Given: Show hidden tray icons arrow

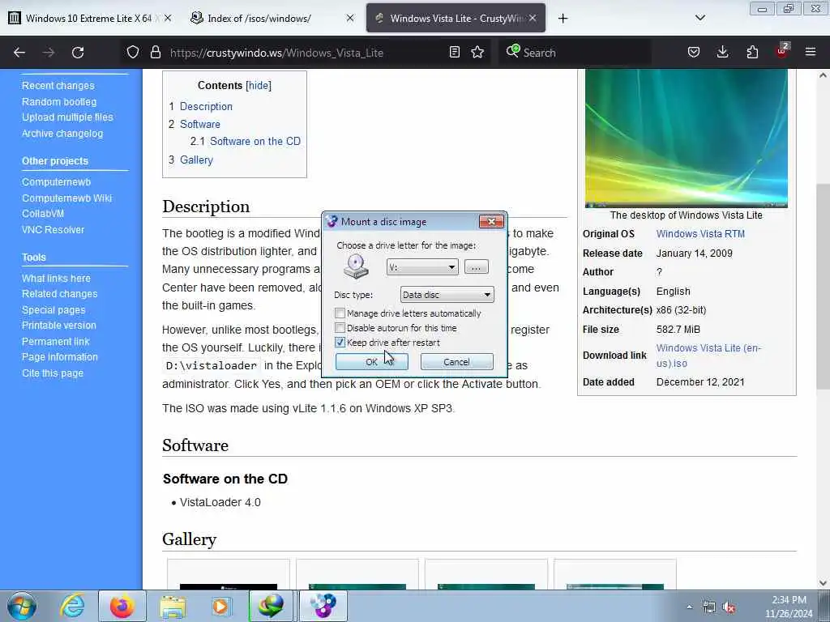Looking at the screenshot, I should click(x=689, y=607).
